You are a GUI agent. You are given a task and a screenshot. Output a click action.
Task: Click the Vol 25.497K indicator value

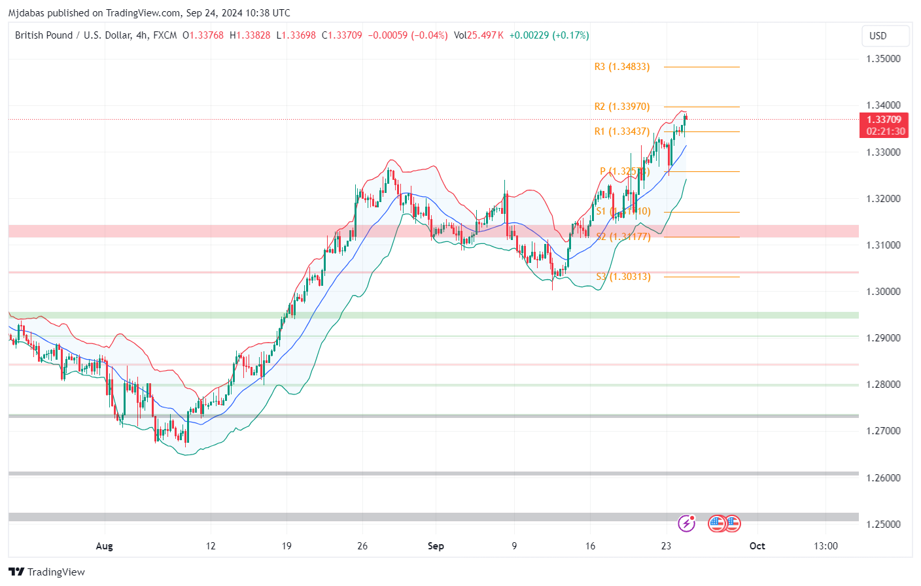(479, 35)
